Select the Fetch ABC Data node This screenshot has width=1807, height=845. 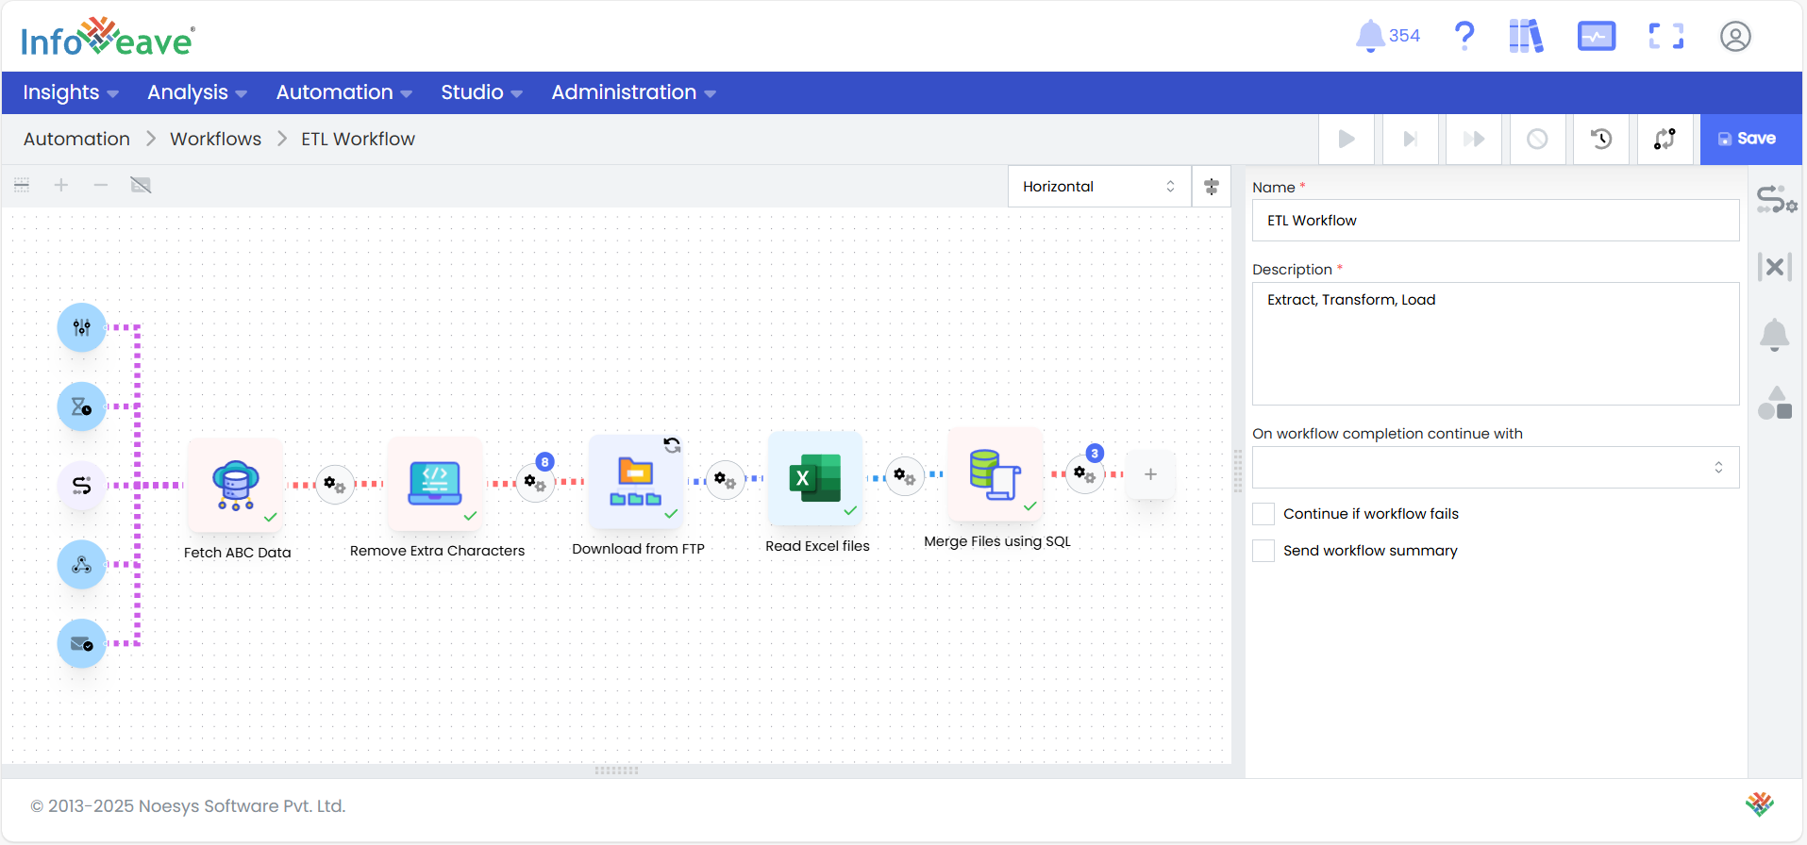tap(235, 485)
